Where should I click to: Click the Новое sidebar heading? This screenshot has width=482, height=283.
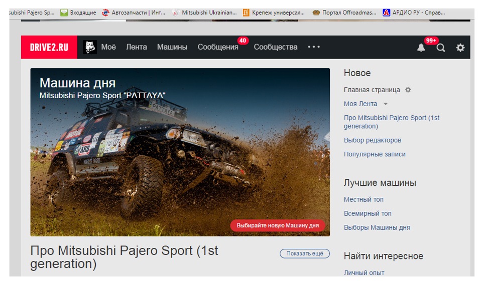click(357, 73)
